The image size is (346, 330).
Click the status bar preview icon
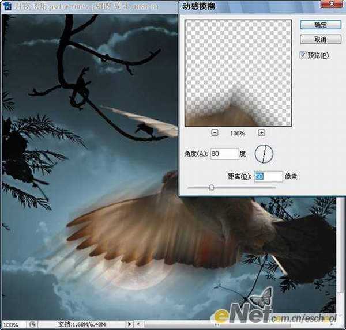point(33,325)
